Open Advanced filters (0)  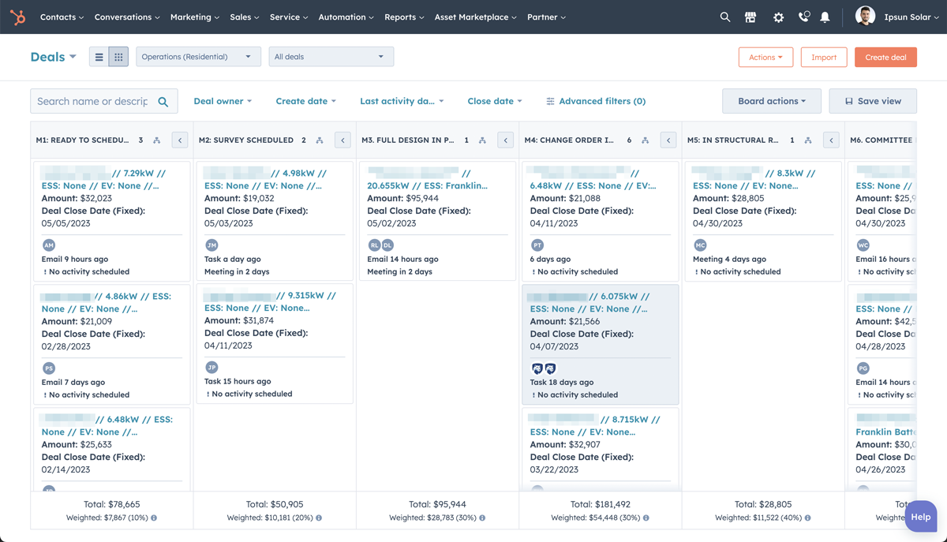(x=596, y=101)
